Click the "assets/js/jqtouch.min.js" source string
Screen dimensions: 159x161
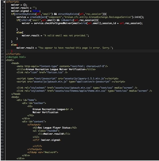coord(50,82)
